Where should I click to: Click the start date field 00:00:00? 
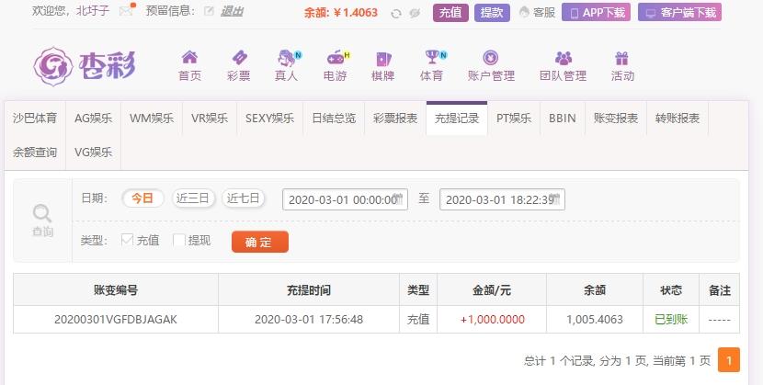[x=345, y=199]
